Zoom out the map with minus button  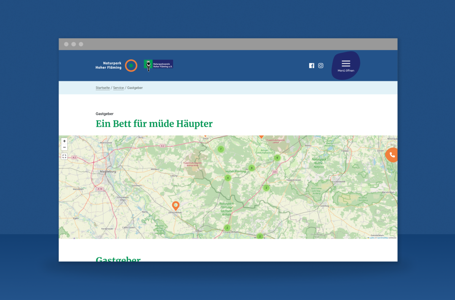tap(64, 147)
